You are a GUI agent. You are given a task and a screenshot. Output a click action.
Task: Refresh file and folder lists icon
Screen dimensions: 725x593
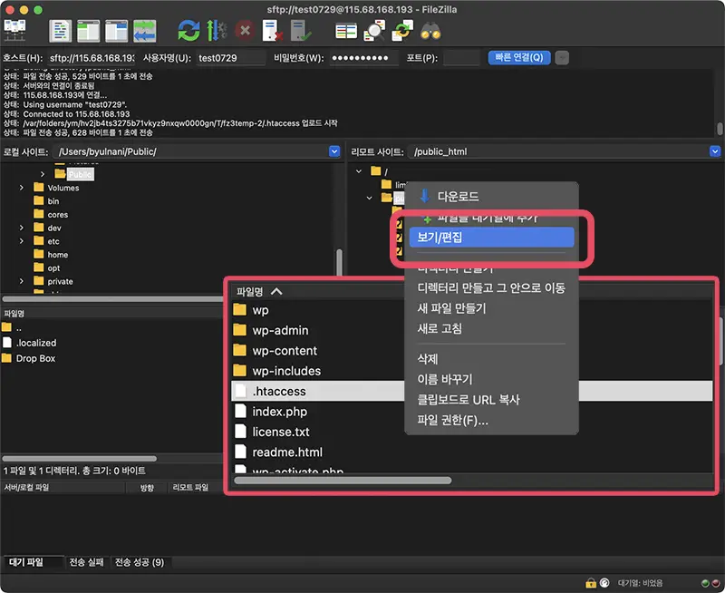(x=188, y=31)
